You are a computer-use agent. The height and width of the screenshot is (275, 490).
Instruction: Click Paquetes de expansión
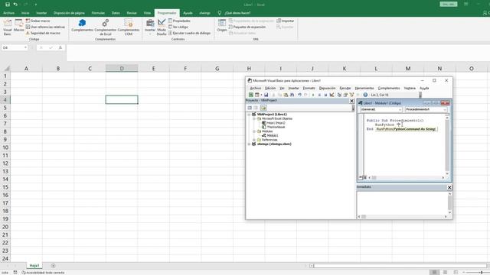[247, 27]
